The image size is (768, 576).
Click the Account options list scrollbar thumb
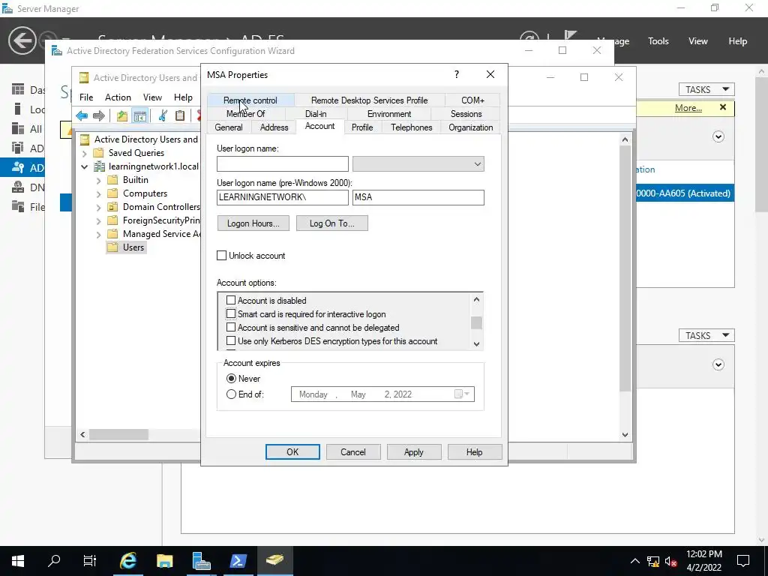click(476, 322)
